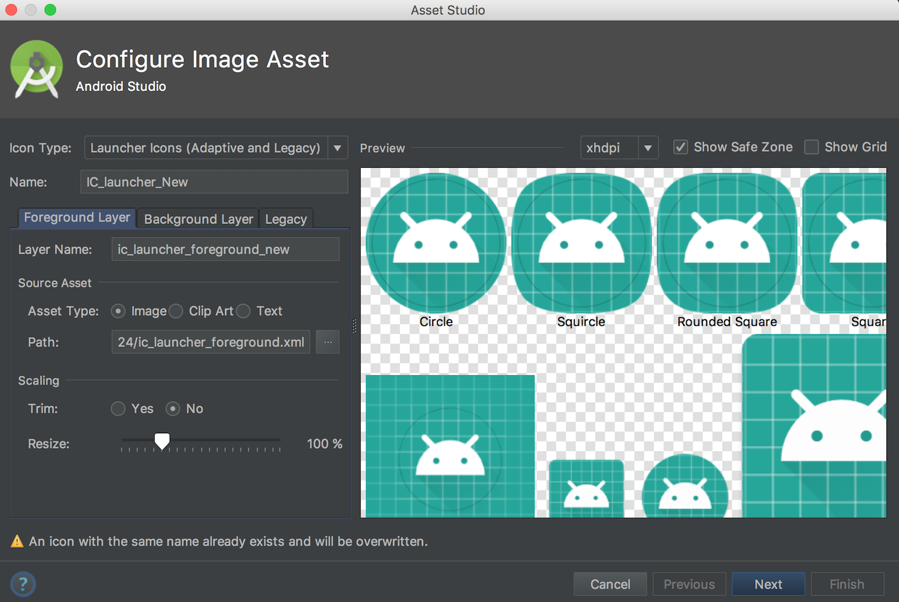Click the macOS red close window button
This screenshot has height=602, width=899.
pos(11,10)
